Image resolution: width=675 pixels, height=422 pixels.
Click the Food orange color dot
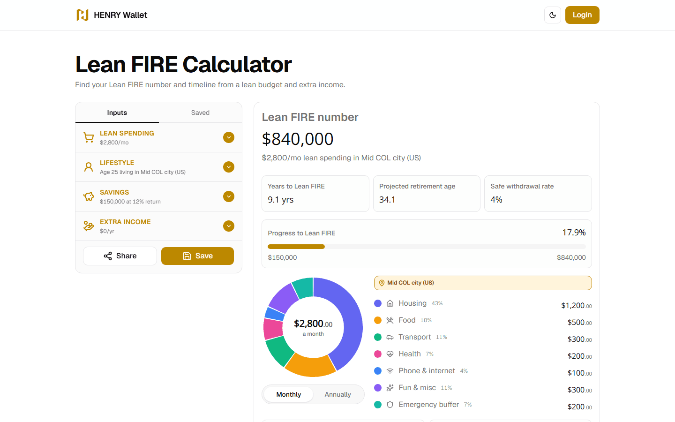(378, 320)
